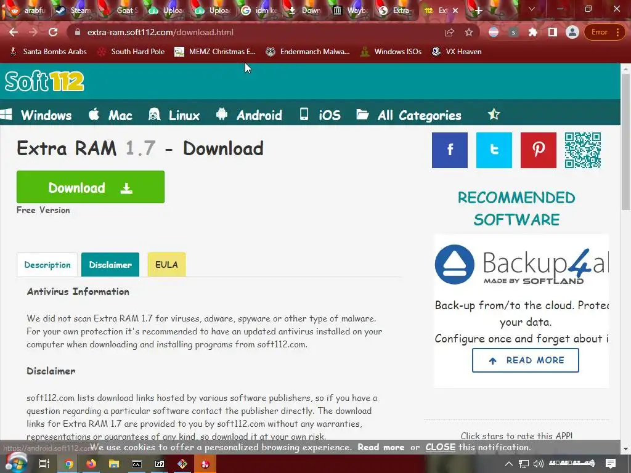
Task: Open network icon in system tray
Action: (x=524, y=464)
